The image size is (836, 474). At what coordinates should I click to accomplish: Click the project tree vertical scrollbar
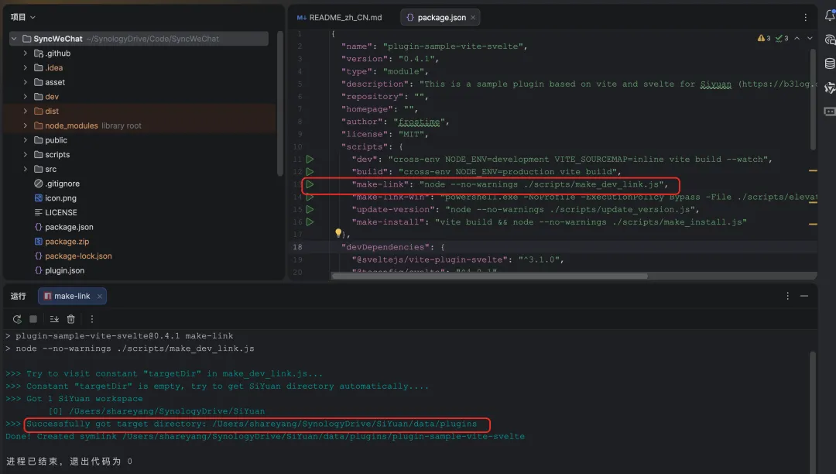pos(280,104)
